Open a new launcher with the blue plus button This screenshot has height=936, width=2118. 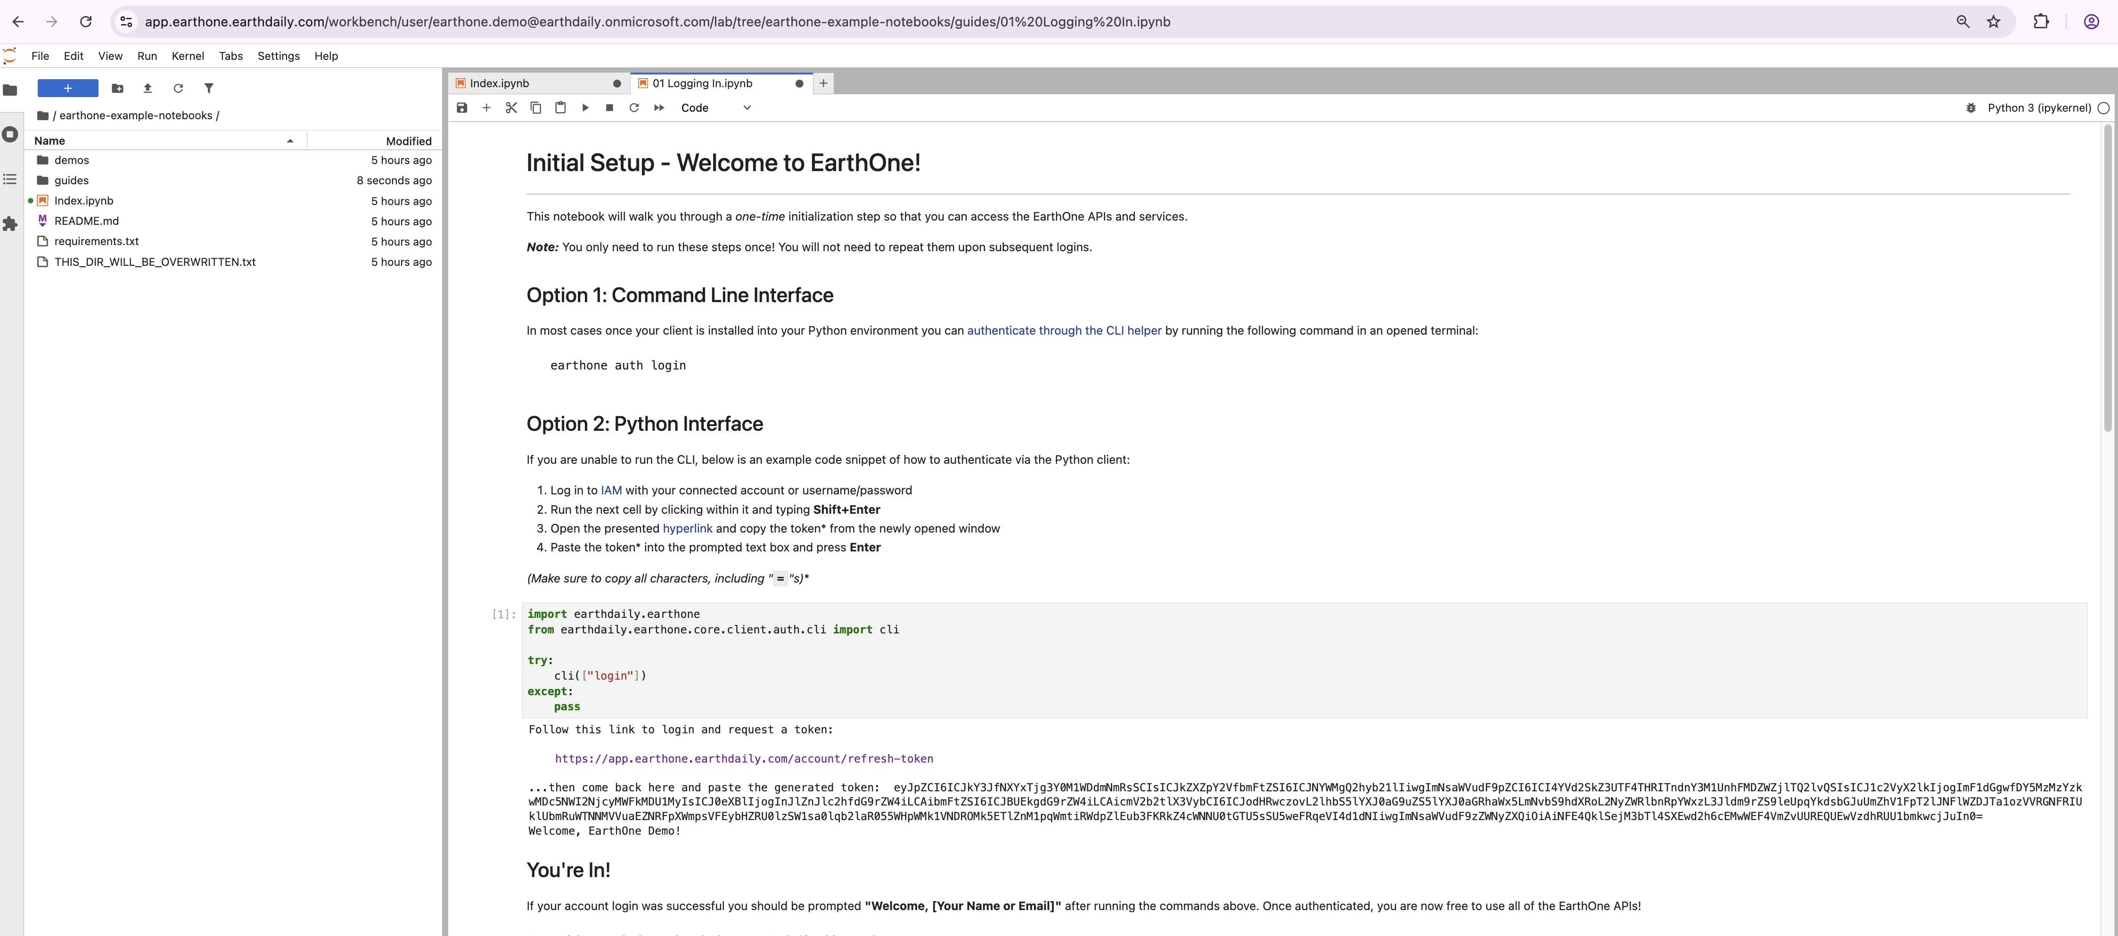tap(68, 88)
